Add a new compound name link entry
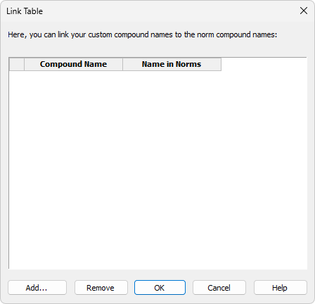This screenshot has width=315, height=304. coord(37,288)
